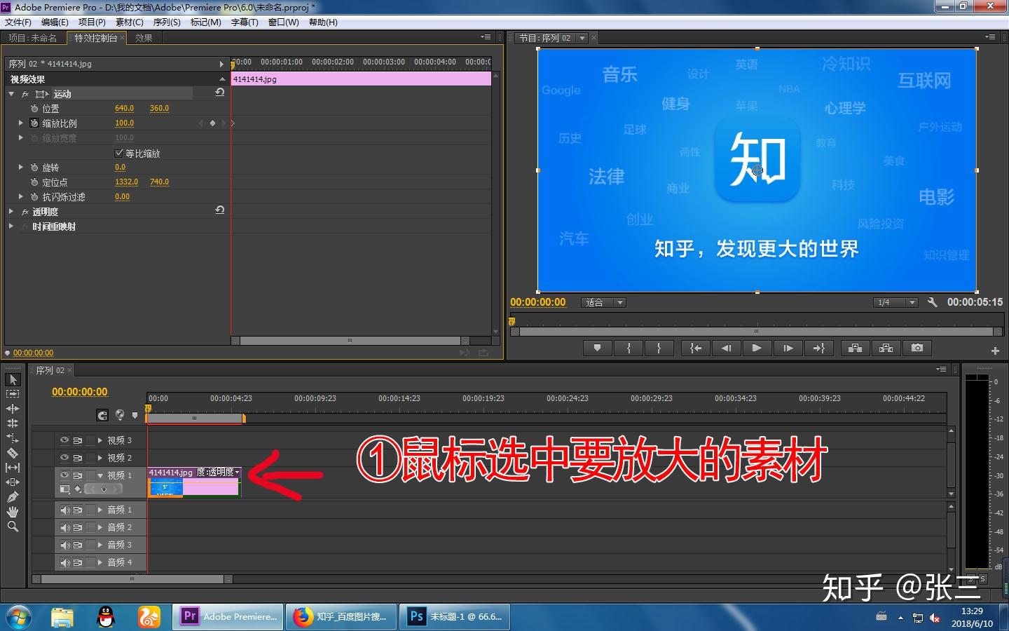The width and height of the screenshot is (1009, 631).
Task: Toggle 等比缩放 uniform scale checkbox
Action: (118, 153)
